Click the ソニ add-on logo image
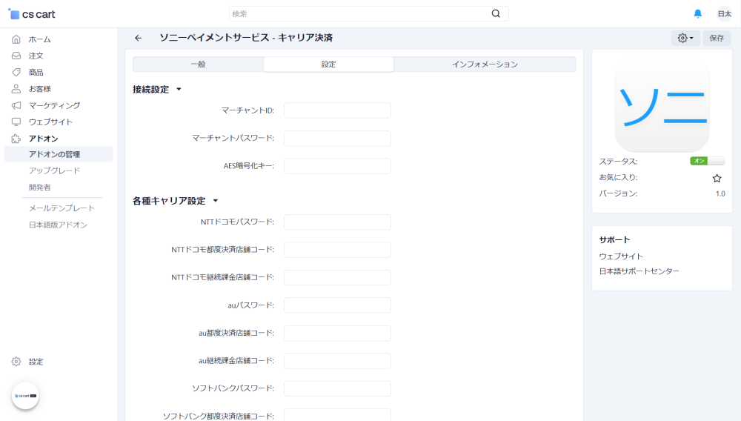The width and height of the screenshot is (741, 421). pos(662,105)
